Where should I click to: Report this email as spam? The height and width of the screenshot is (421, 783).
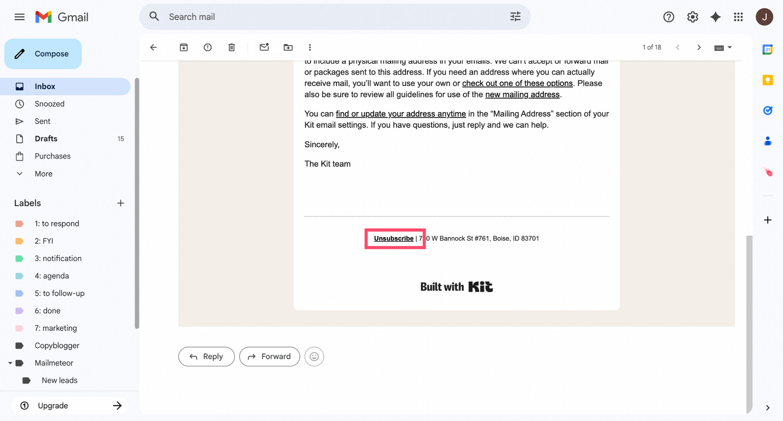click(x=207, y=47)
